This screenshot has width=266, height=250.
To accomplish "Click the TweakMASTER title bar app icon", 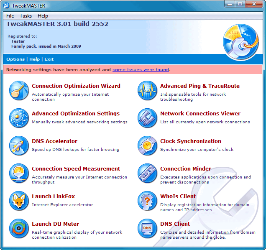I will [x=6, y=5].
